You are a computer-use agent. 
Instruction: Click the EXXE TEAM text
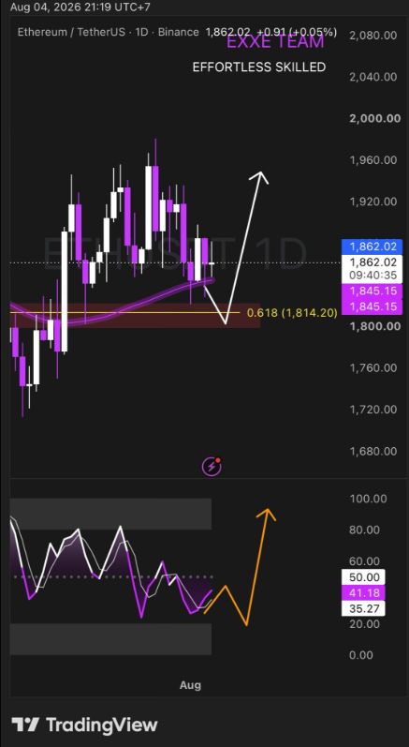click(275, 42)
